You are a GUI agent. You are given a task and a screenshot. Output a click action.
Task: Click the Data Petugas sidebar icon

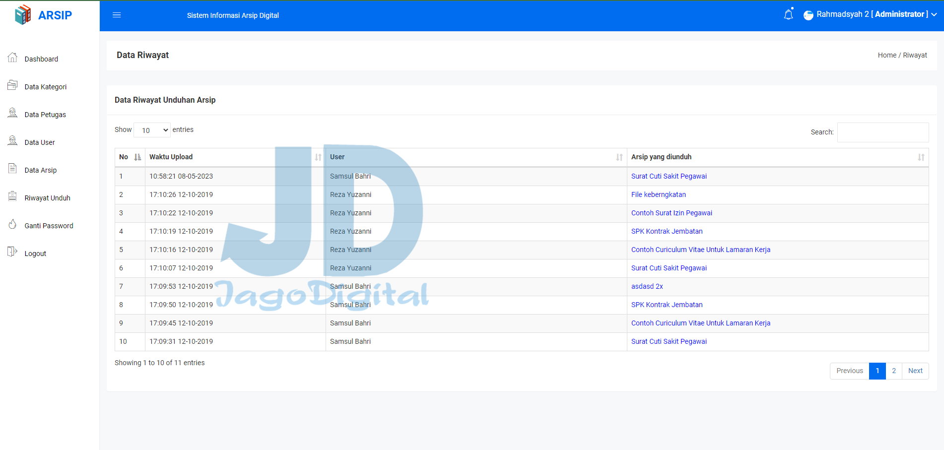(13, 114)
